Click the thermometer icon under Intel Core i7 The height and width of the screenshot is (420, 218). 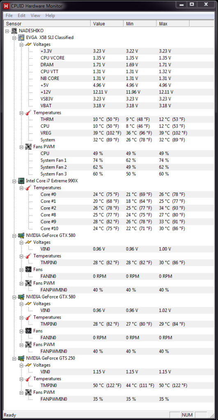point(28,188)
